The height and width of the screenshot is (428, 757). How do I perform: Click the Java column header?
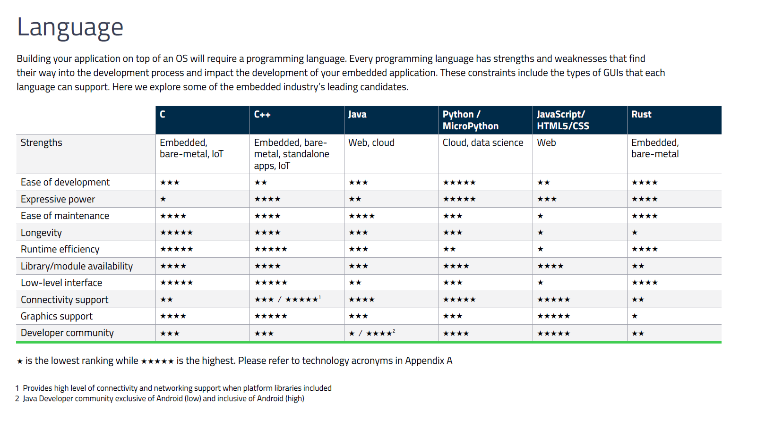[357, 115]
